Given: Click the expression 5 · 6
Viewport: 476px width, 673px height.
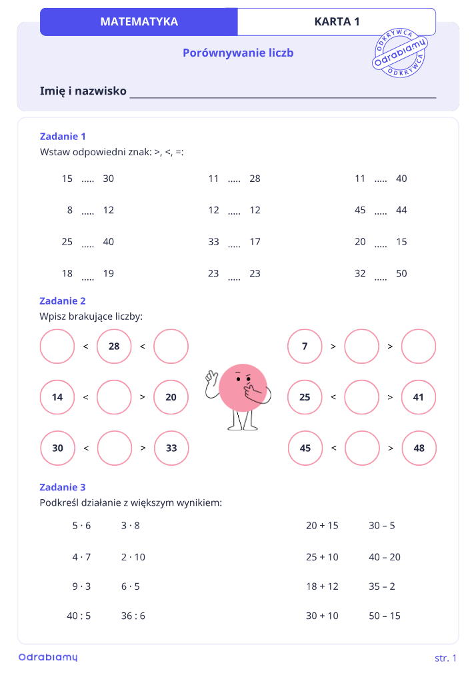Looking at the screenshot, I should point(81,526).
